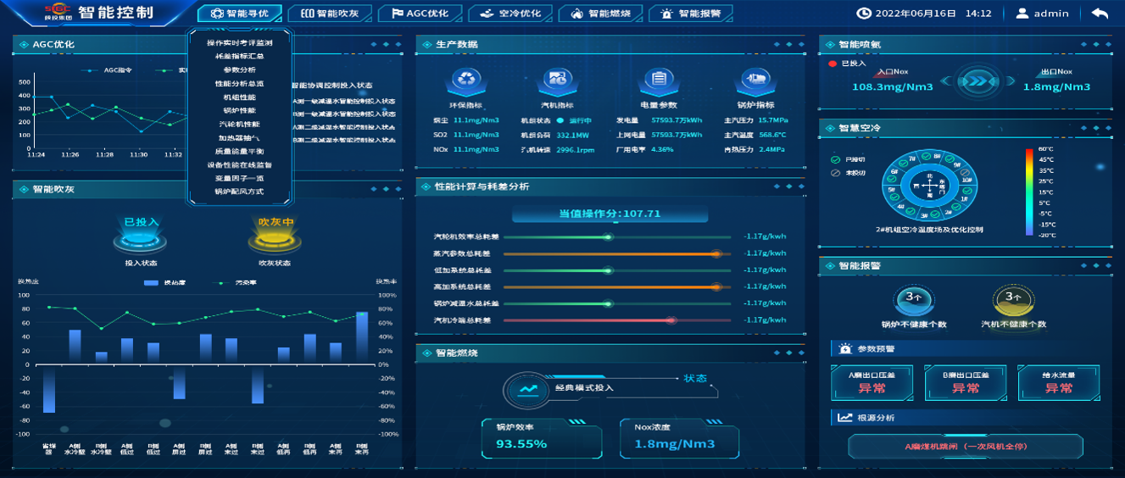The height and width of the screenshot is (478, 1125).
Task: Click the back arrow icon in header
Action: (1100, 14)
